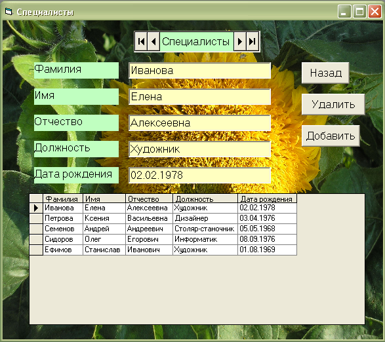Click the Иванович cell in grid
385x342 pixels.
coord(149,250)
